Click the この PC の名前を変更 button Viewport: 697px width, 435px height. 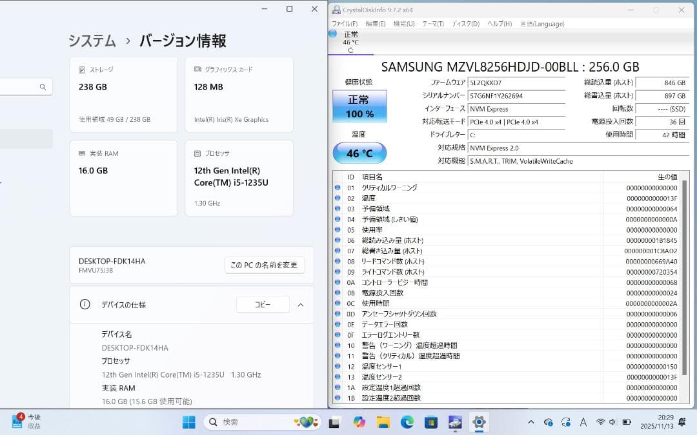264,265
